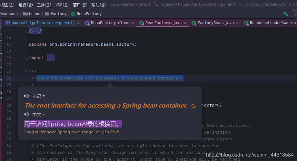Click the green Build hammer icon

(285, 14)
